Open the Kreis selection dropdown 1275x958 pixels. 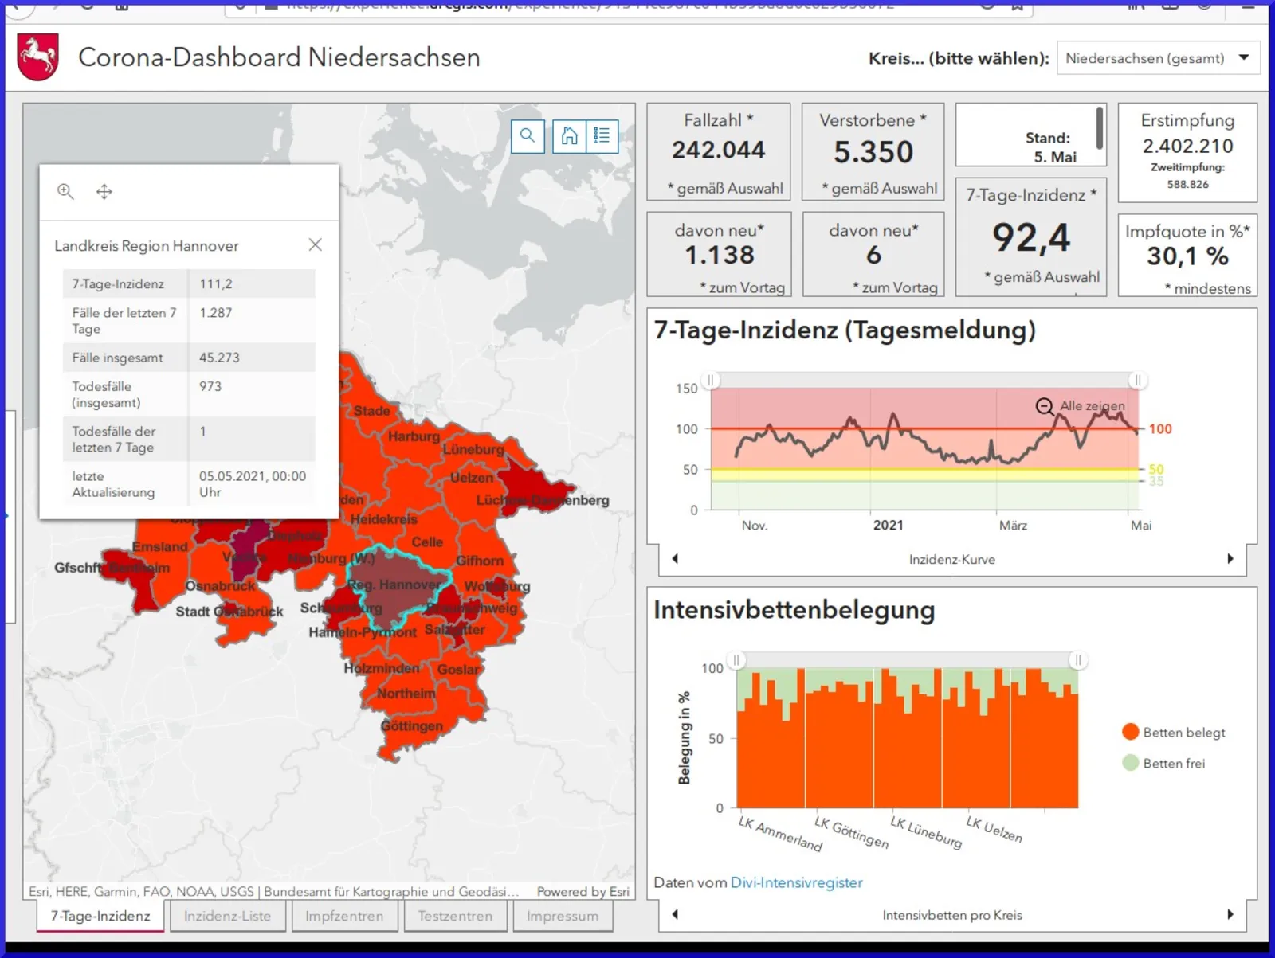(1158, 58)
